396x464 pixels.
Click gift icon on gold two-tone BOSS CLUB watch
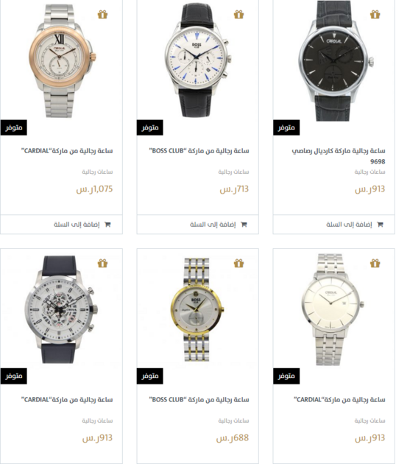(x=238, y=263)
